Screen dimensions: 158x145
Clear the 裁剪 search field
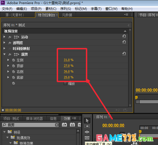(x=57, y=125)
